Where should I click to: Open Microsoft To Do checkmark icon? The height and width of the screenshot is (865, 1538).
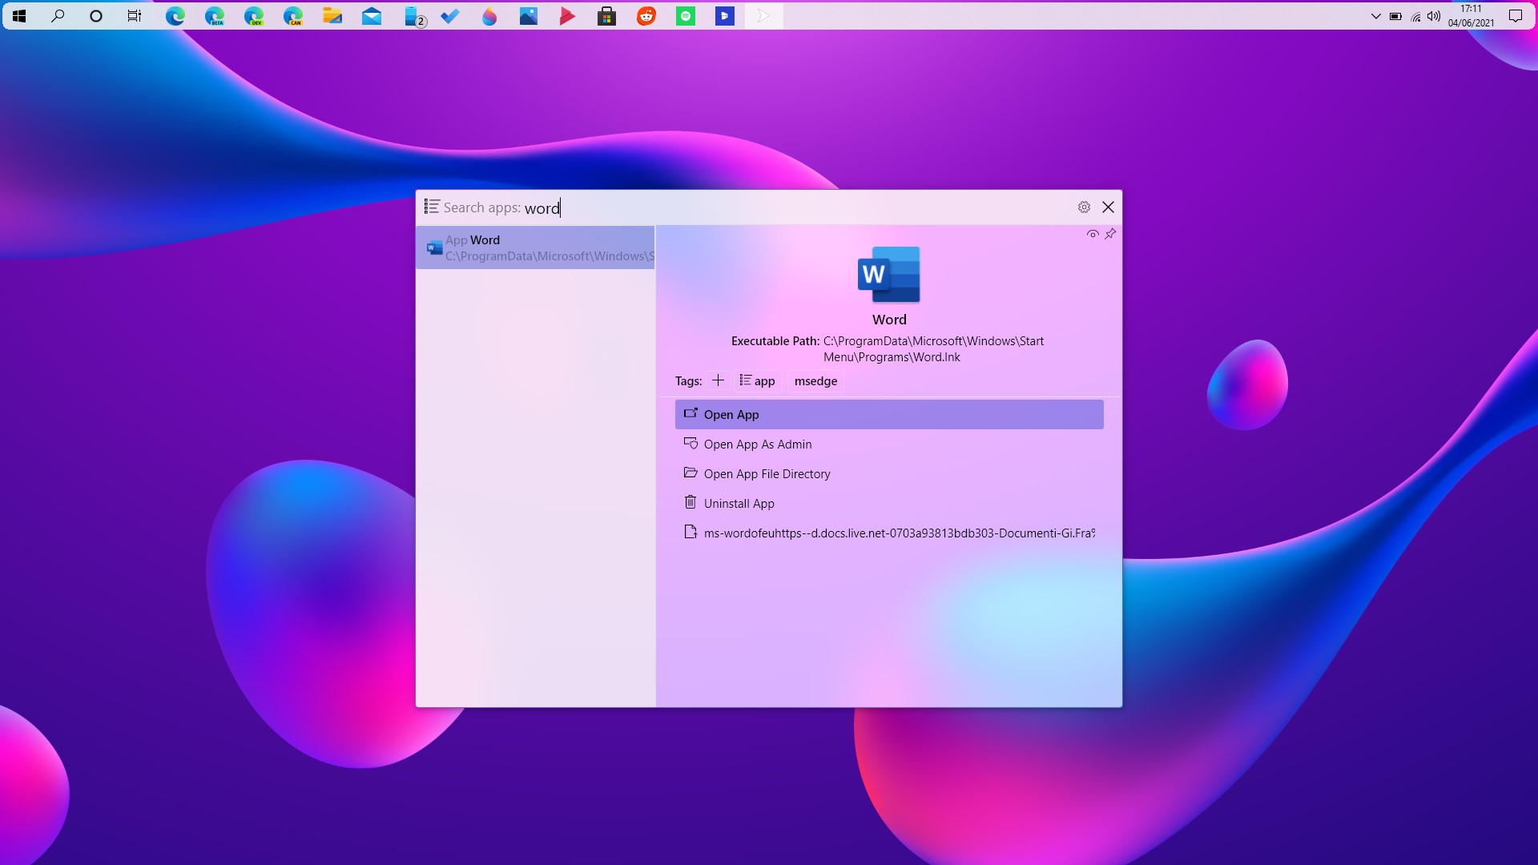tap(450, 16)
